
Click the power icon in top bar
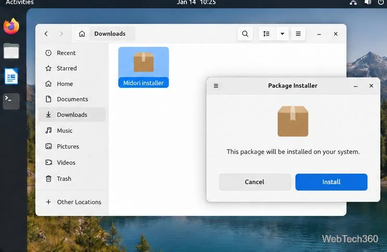(381, 3)
